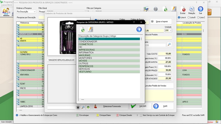
Task: Click the category search magnifier icon
Action: [x=169, y=44]
